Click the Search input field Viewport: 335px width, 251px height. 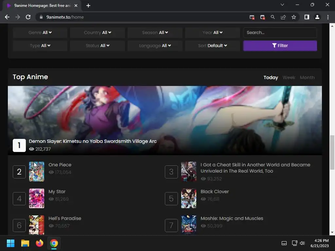point(280,32)
